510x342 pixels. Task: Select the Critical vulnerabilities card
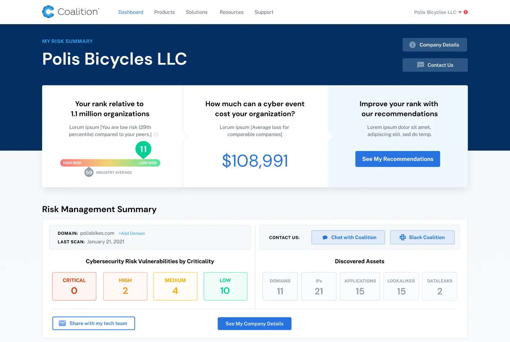point(74,286)
